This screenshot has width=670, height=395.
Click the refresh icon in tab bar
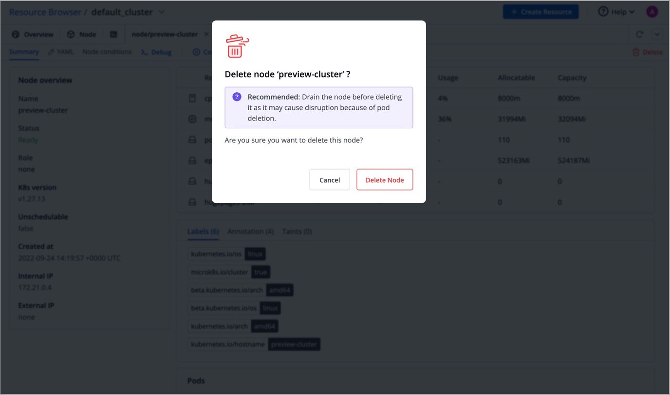point(640,34)
